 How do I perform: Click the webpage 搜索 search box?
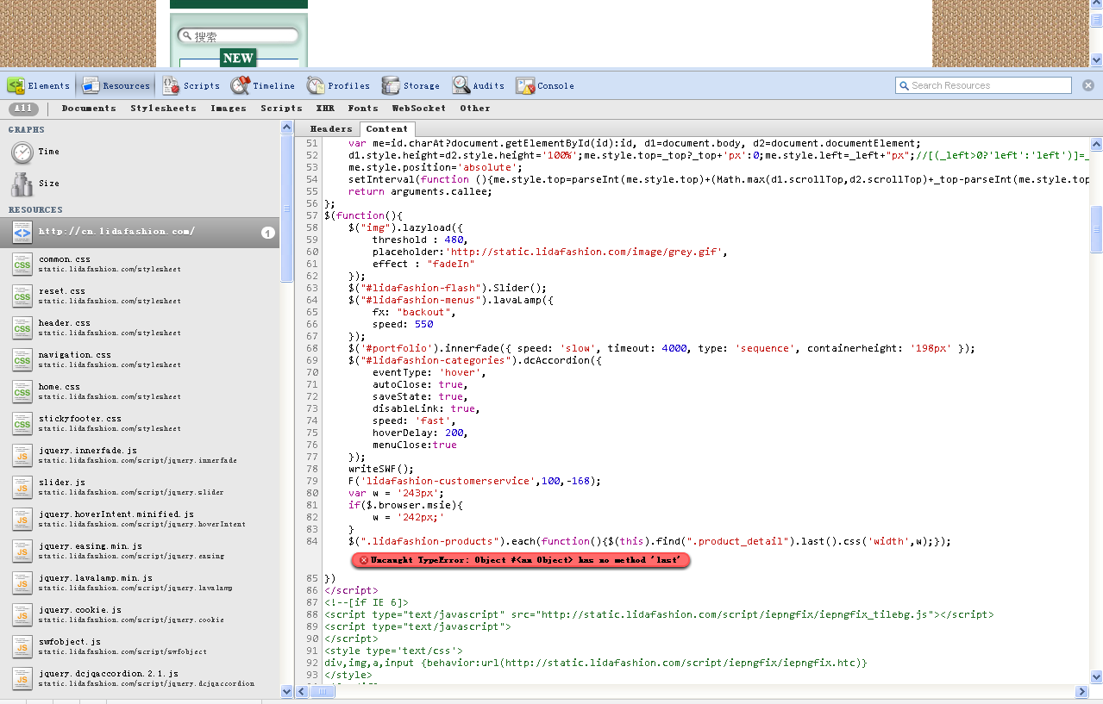[239, 36]
